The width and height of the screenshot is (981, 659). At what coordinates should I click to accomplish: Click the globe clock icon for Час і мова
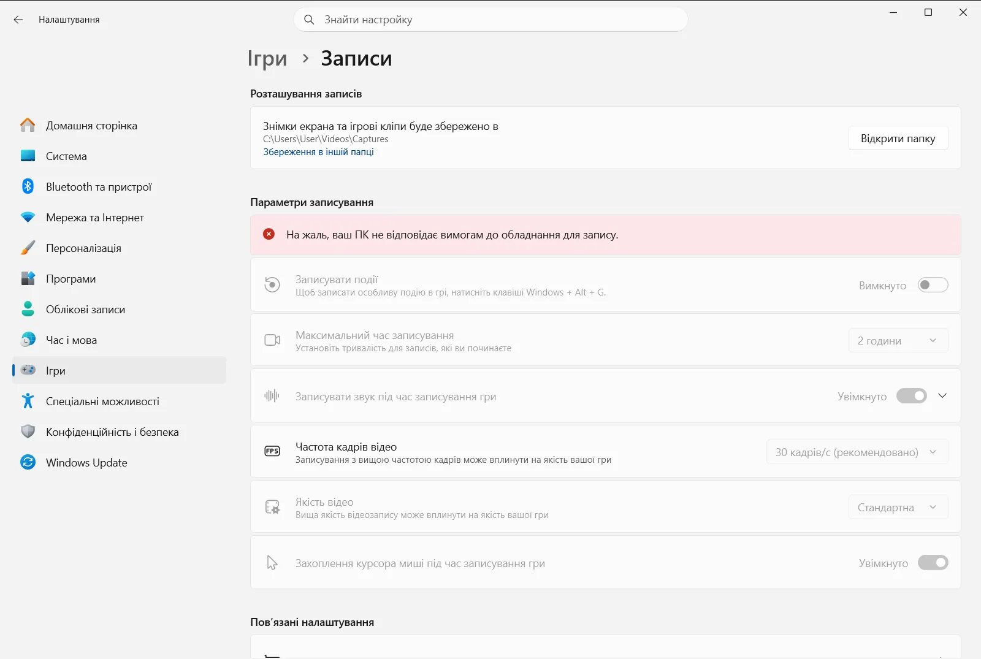[x=28, y=340]
